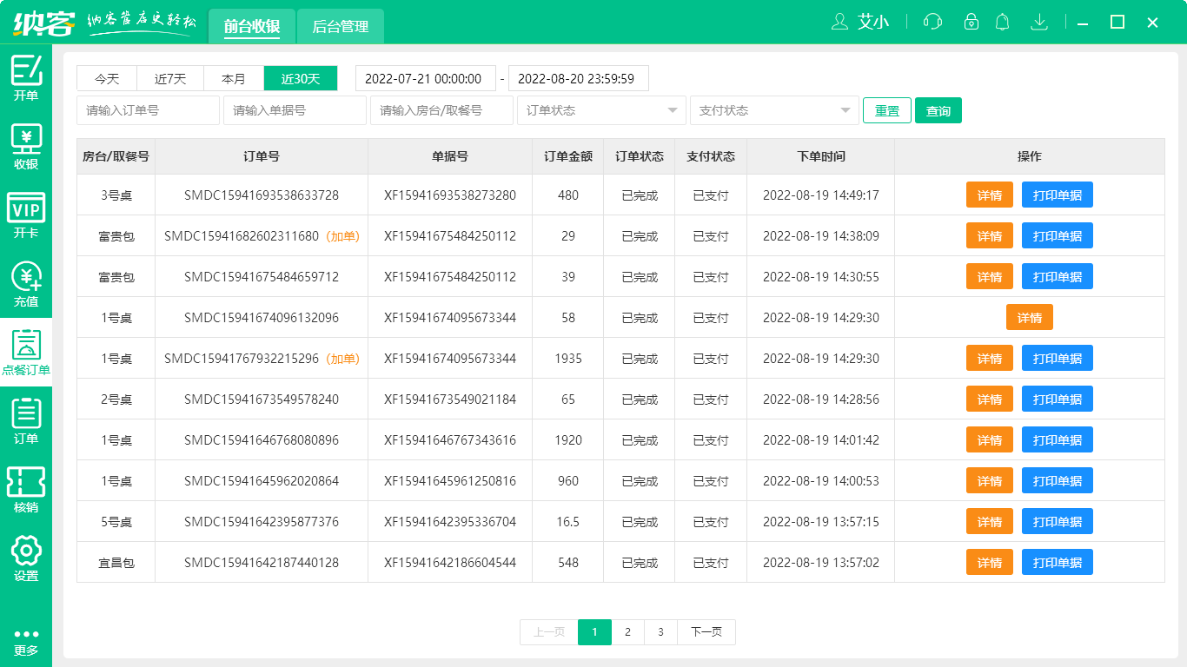Open the notification bell icon
Screen dimensions: 1187x667
(x=1002, y=22)
